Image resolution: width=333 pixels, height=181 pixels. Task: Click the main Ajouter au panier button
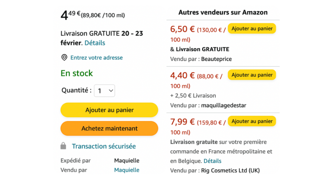pyautogui.click(x=109, y=110)
